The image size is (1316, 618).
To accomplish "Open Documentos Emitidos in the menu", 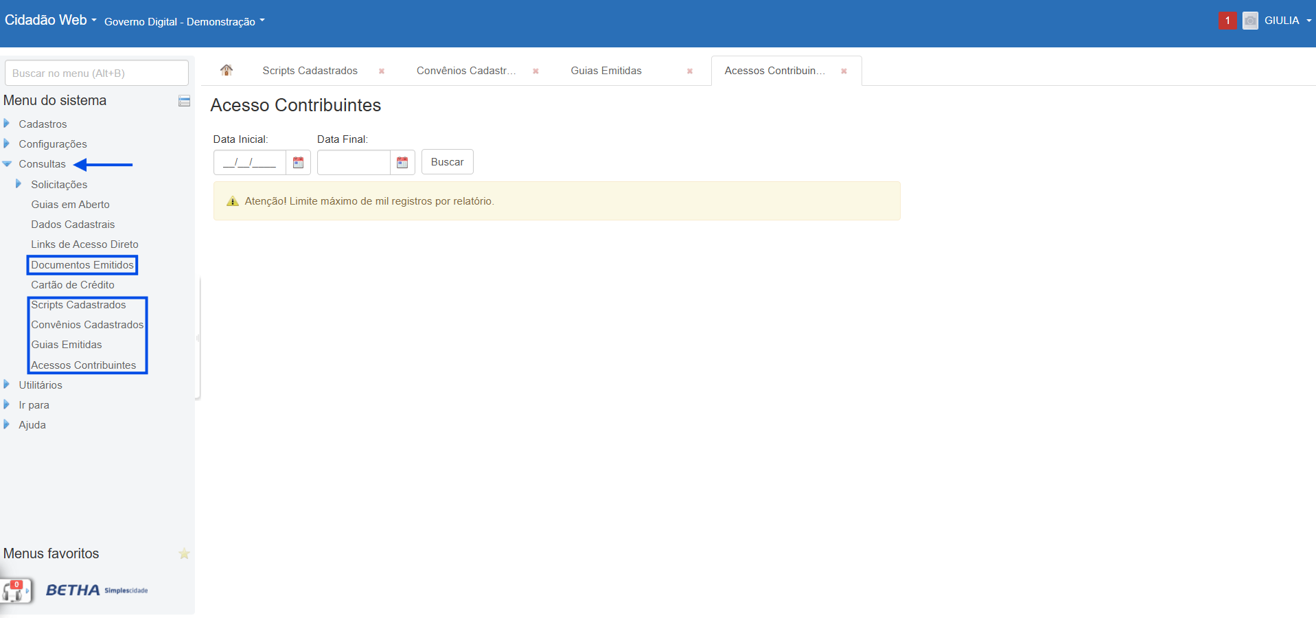I will tap(82, 265).
